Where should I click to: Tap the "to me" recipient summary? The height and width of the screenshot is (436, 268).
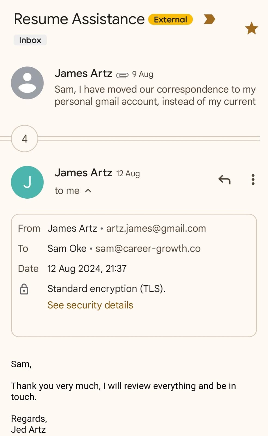67,191
